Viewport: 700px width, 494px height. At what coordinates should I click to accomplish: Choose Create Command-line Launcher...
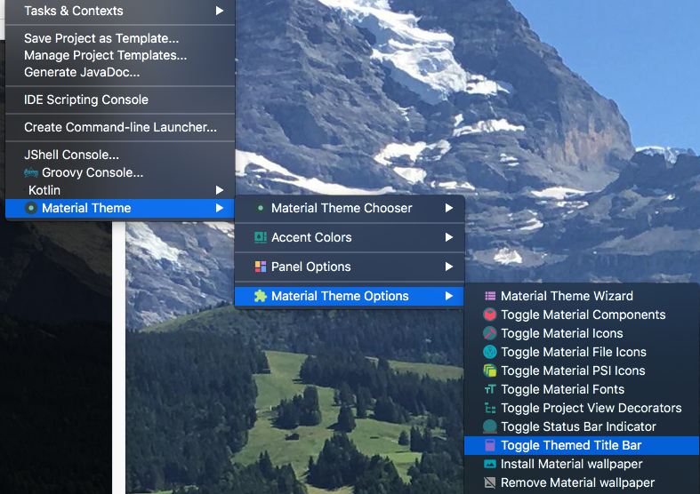(x=120, y=128)
